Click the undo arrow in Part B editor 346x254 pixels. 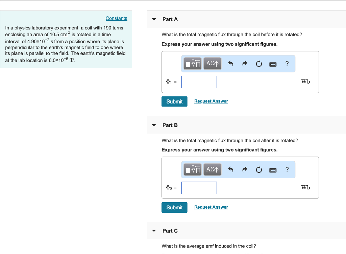(x=231, y=169)
